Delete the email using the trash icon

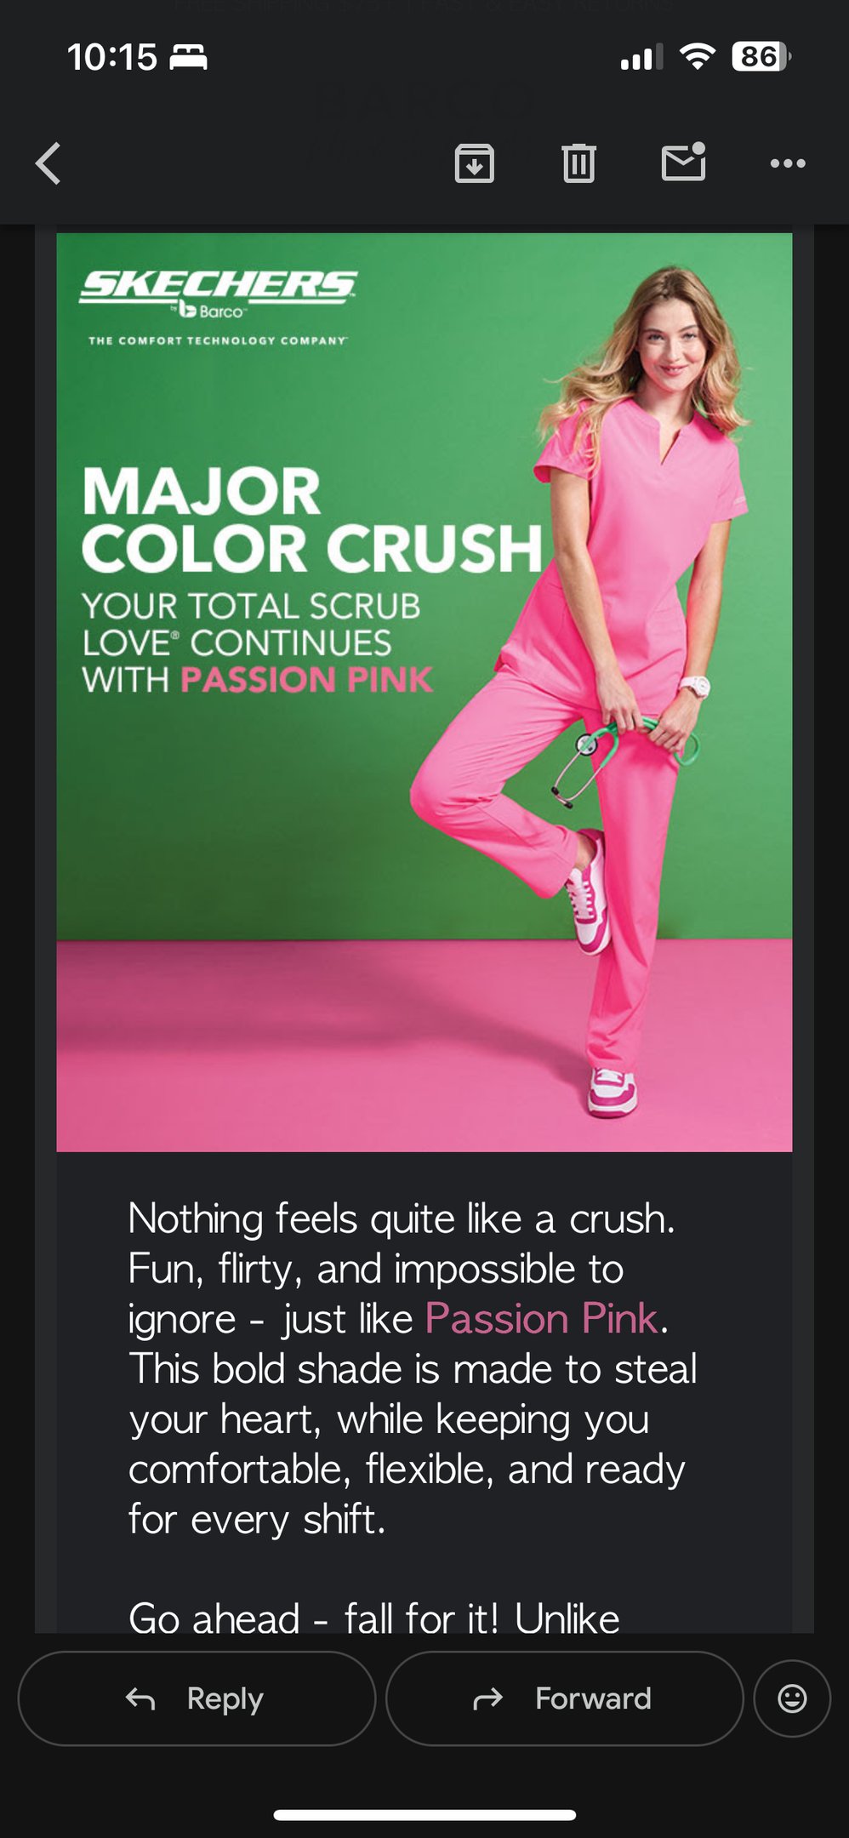(578, 163)
